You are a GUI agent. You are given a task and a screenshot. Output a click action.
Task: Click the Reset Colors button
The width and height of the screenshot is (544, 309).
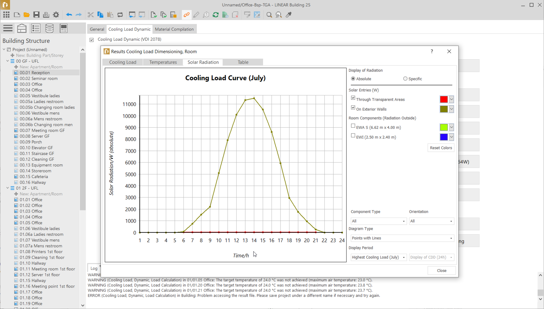(441, 148)
